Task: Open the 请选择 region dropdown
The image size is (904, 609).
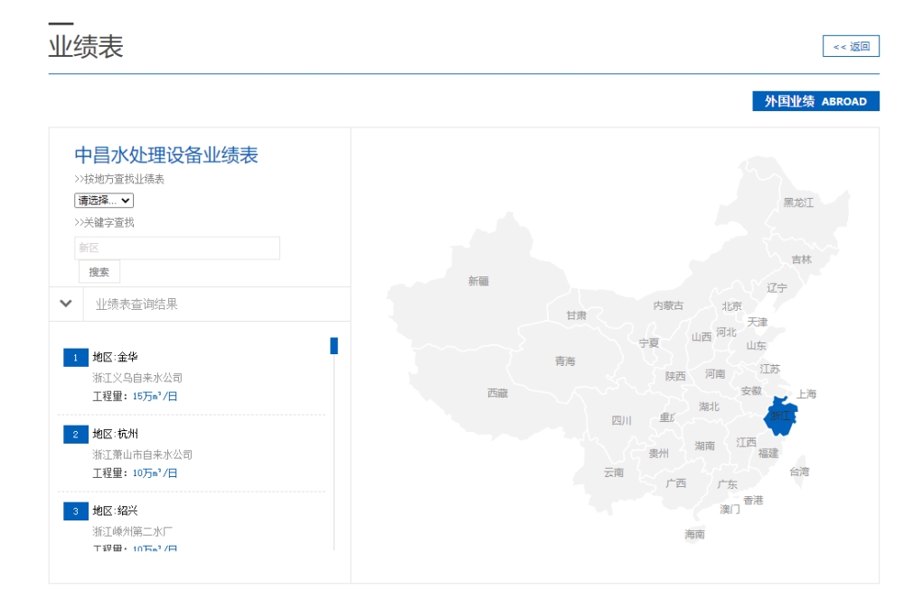Action: pos(104,201)
